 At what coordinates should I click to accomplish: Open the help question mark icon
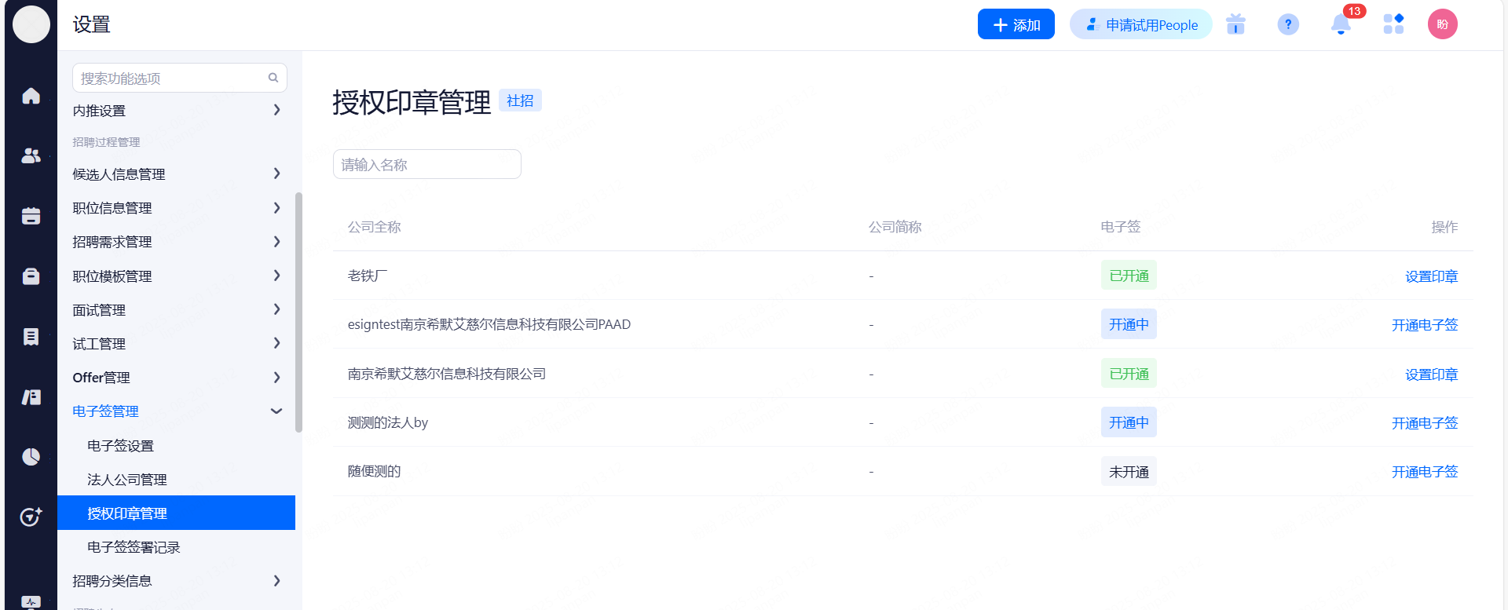1288,24
